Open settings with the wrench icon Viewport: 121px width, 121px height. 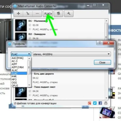point(69,14)
